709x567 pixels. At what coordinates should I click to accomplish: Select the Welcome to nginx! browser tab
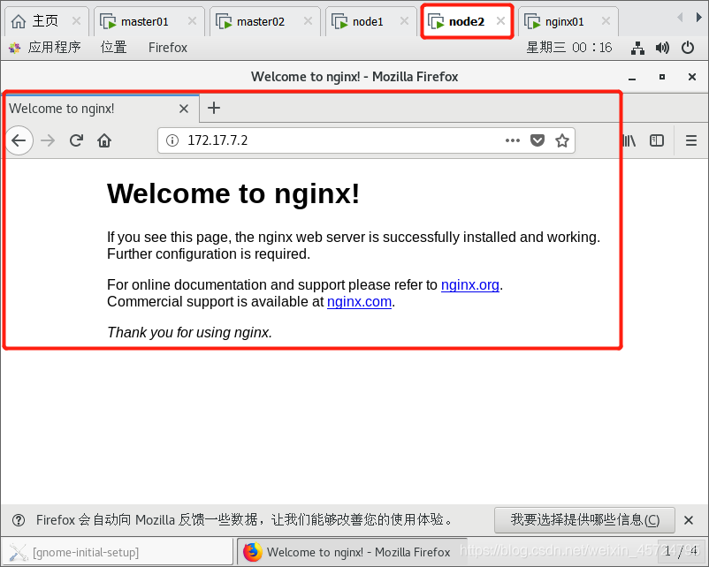coord(100,109)
